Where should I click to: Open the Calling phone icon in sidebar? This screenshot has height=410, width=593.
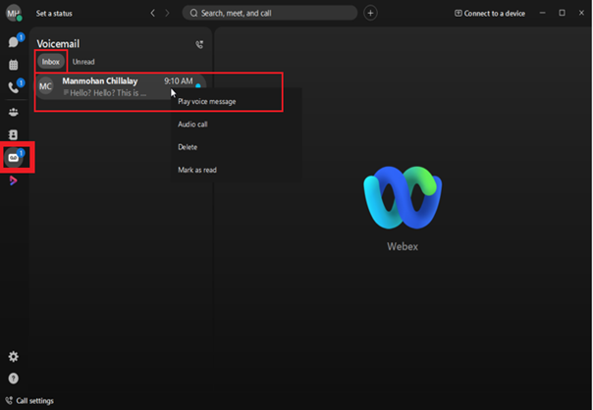(x=14, y=87)
